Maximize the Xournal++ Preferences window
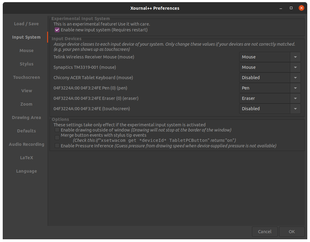The width and height of the screenshot is (310, 242). [x=291, y=8]
